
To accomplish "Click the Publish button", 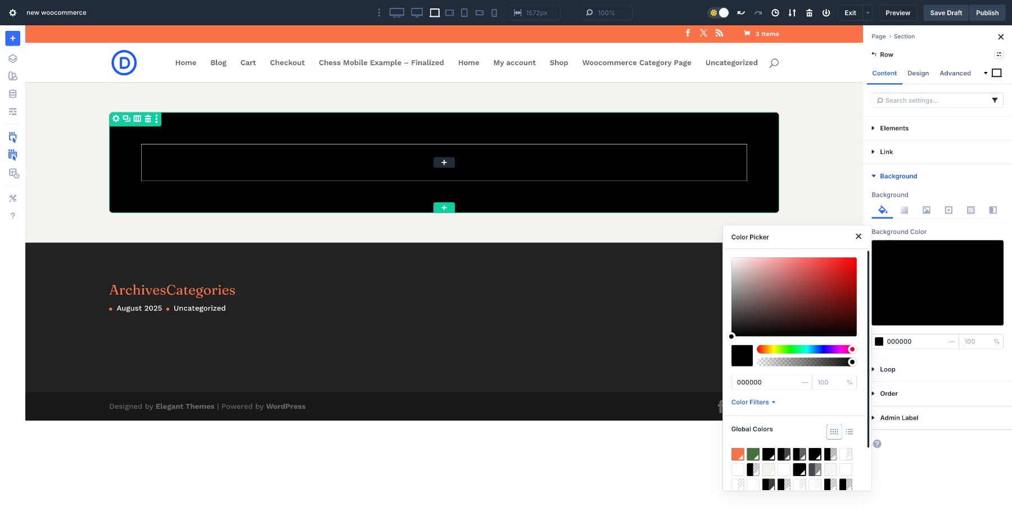I will 987,12.
